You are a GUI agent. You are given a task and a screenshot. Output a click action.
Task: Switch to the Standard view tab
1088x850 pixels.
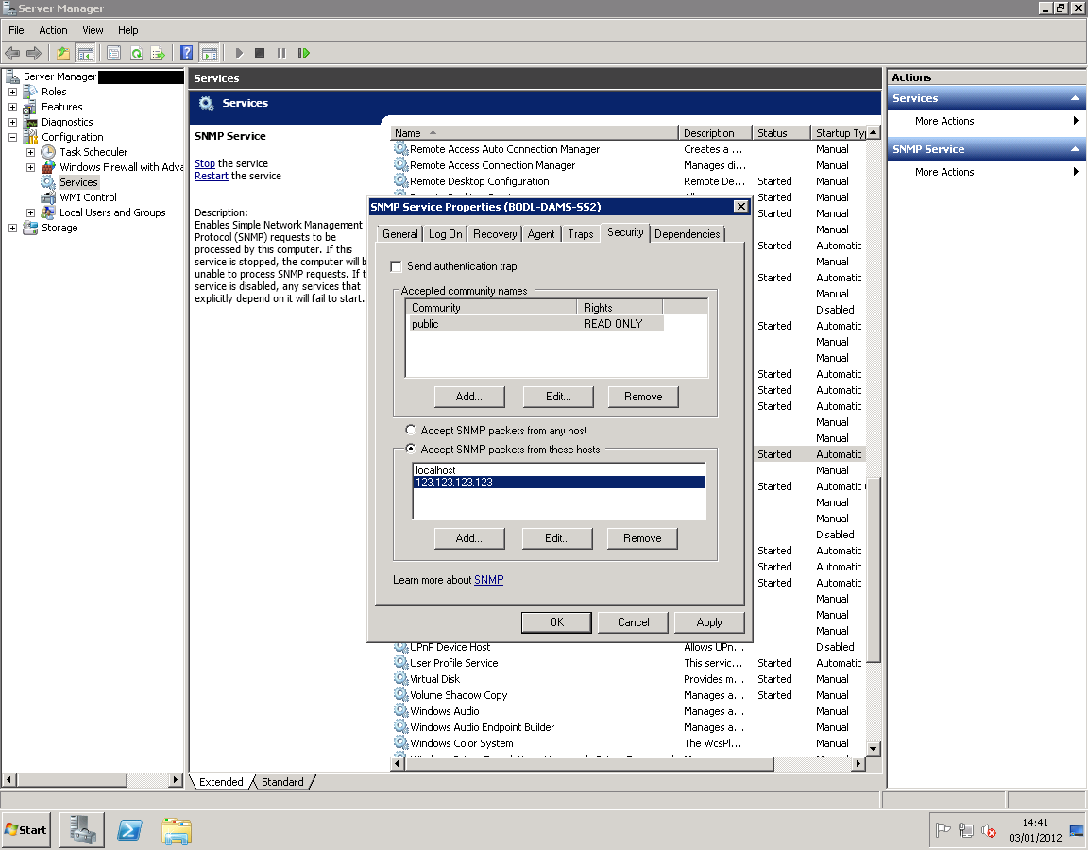click(282, 782)
